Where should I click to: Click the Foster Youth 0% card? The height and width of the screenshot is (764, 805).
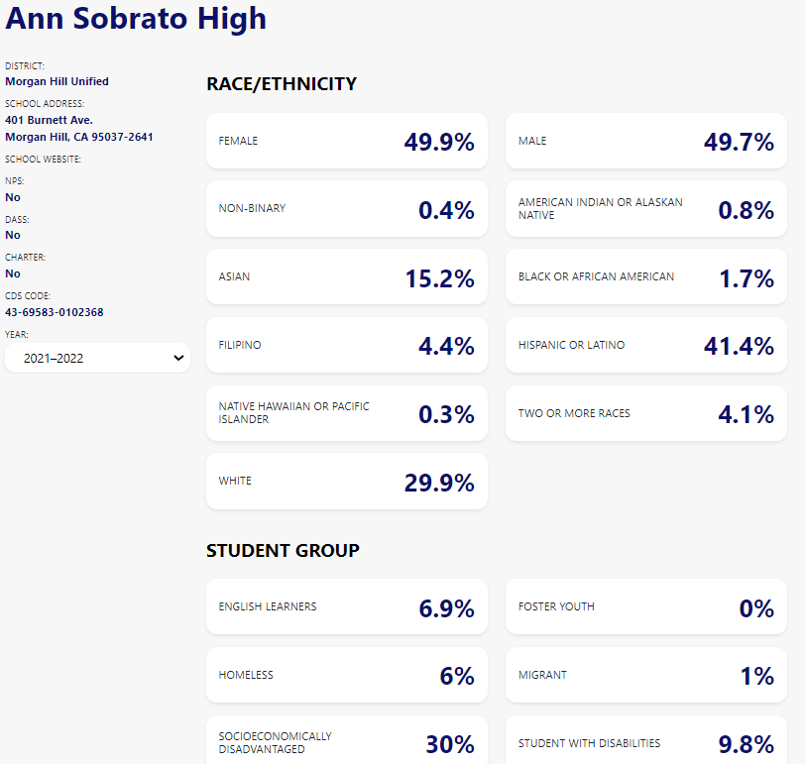pos(645,607)
